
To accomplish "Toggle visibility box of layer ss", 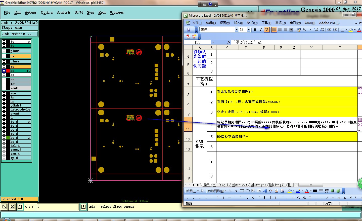I will click(x=4, y=67).
